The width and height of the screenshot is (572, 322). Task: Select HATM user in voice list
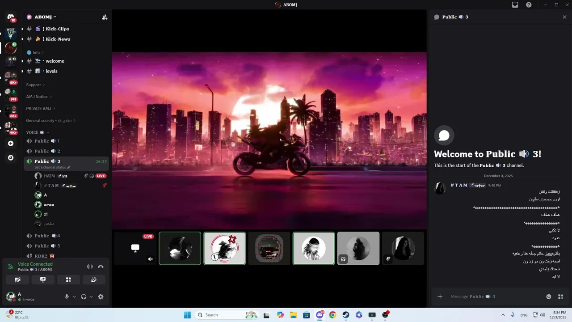point(71,176)
